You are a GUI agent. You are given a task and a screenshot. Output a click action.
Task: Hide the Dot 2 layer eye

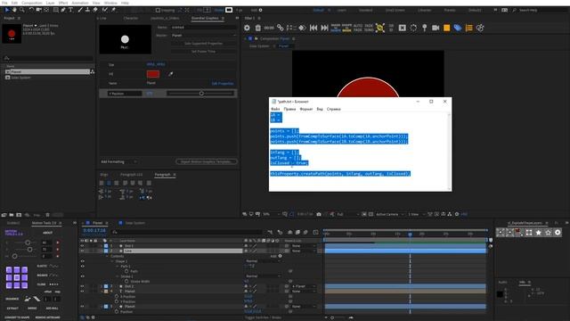click(82, 286)
